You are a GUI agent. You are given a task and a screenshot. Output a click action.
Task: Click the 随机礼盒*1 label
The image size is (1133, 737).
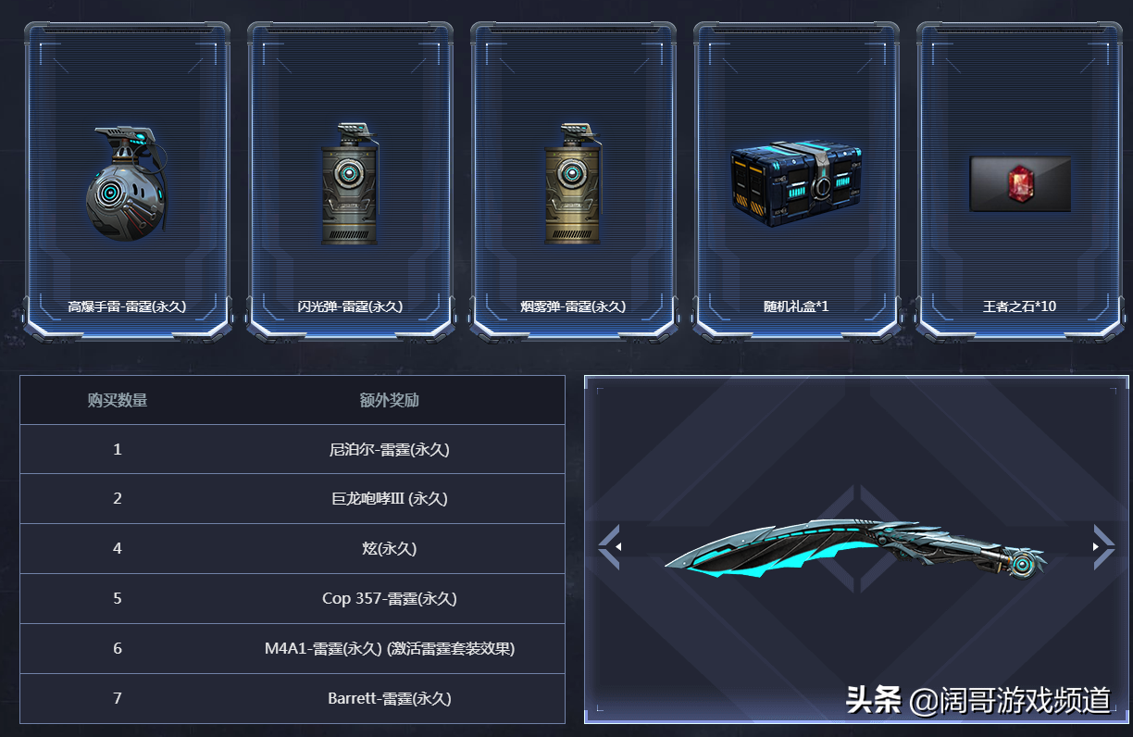pyautogui.click(x=796, y=306)
